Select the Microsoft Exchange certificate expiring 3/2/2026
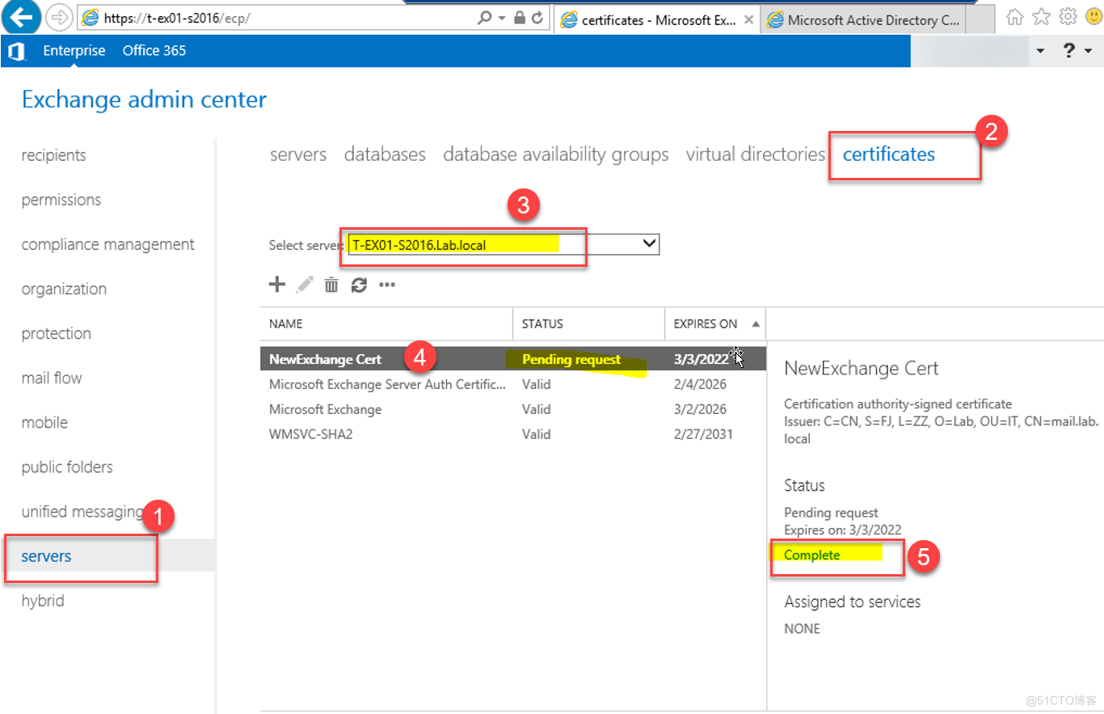 pyautogui.click(x=513, y=409)
